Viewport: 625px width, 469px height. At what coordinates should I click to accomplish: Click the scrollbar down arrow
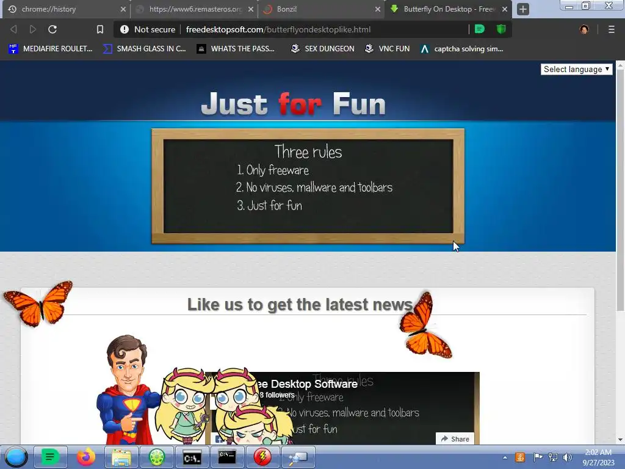point(620,440)
